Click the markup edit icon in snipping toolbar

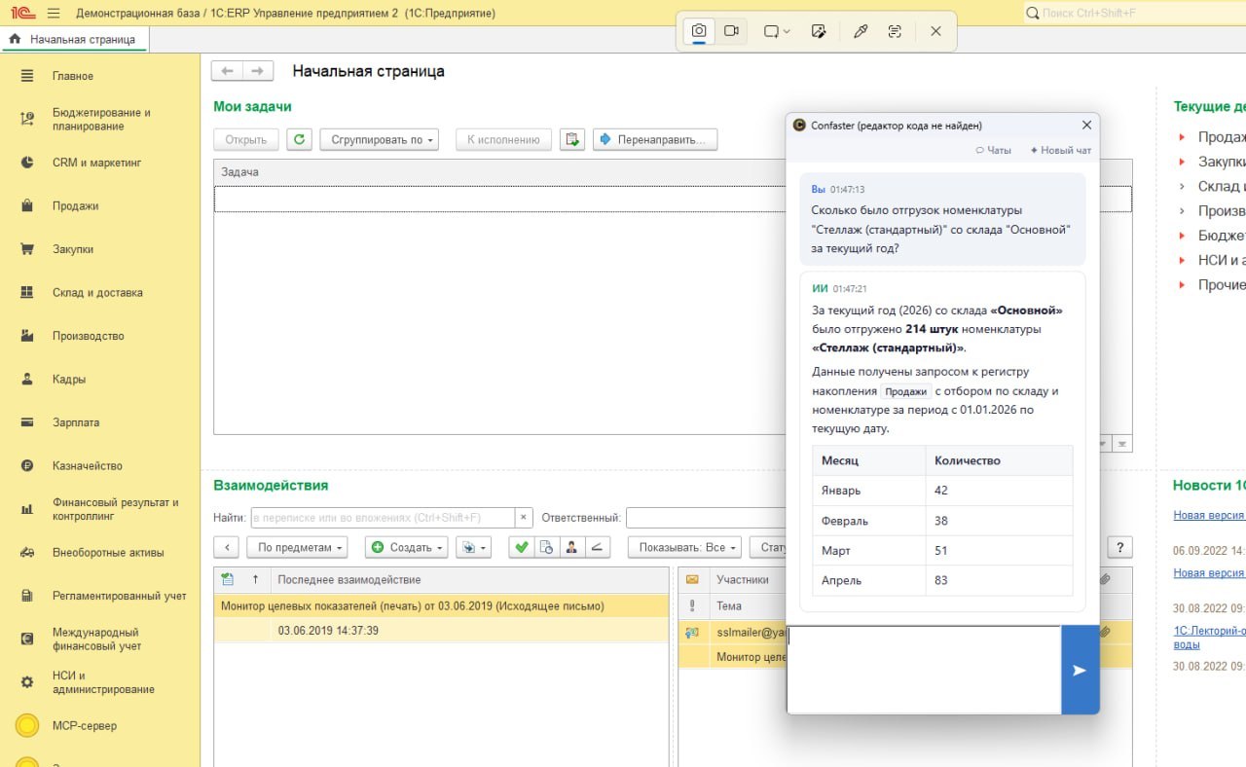coord(819,31)
